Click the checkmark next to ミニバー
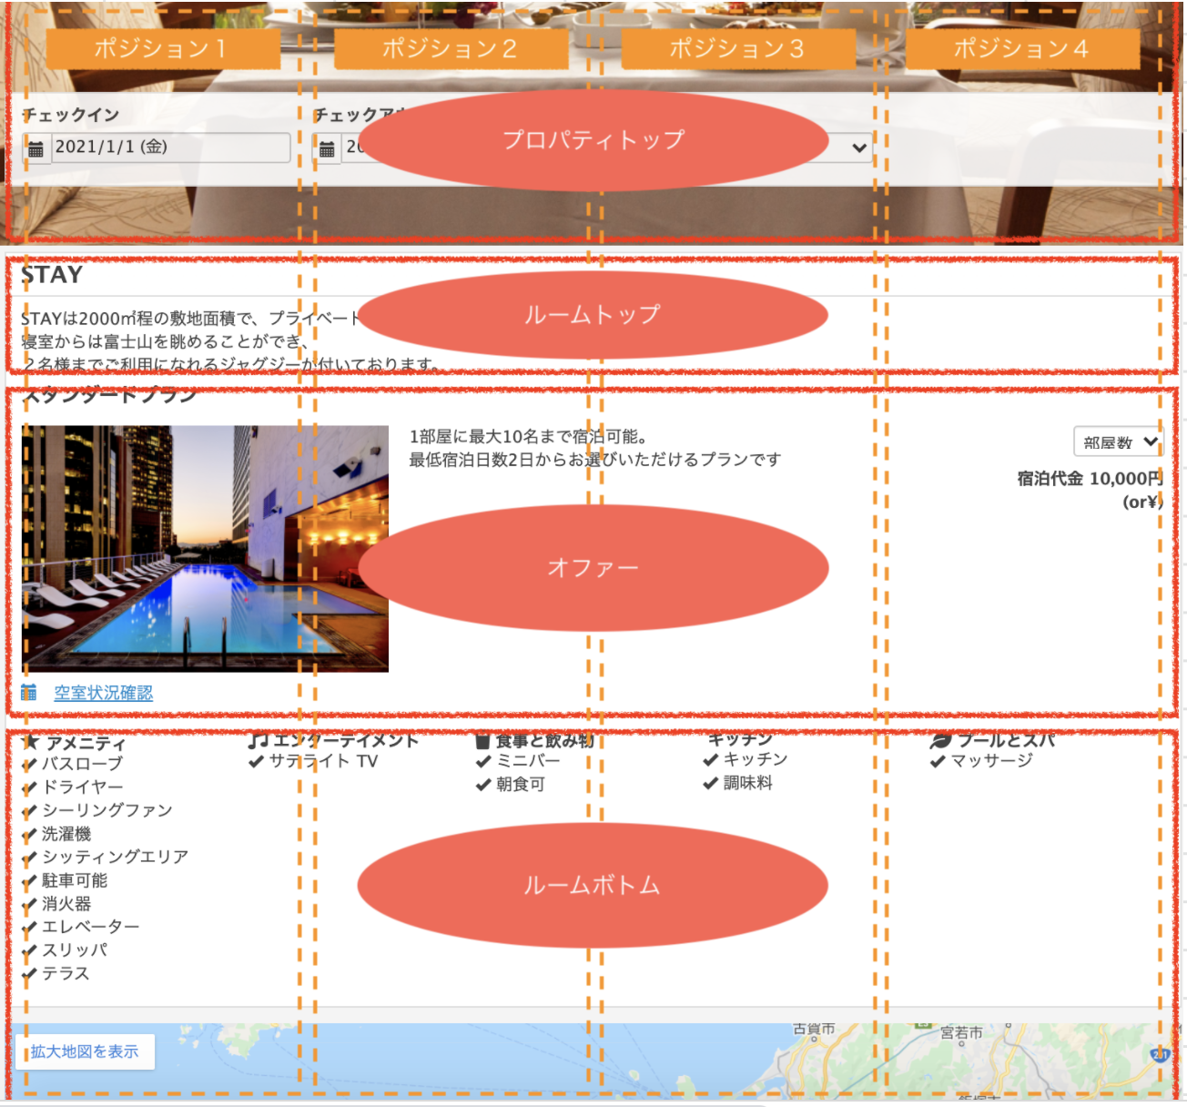This screenshot has width=1187, height=1107. click(x=483, y=761)
